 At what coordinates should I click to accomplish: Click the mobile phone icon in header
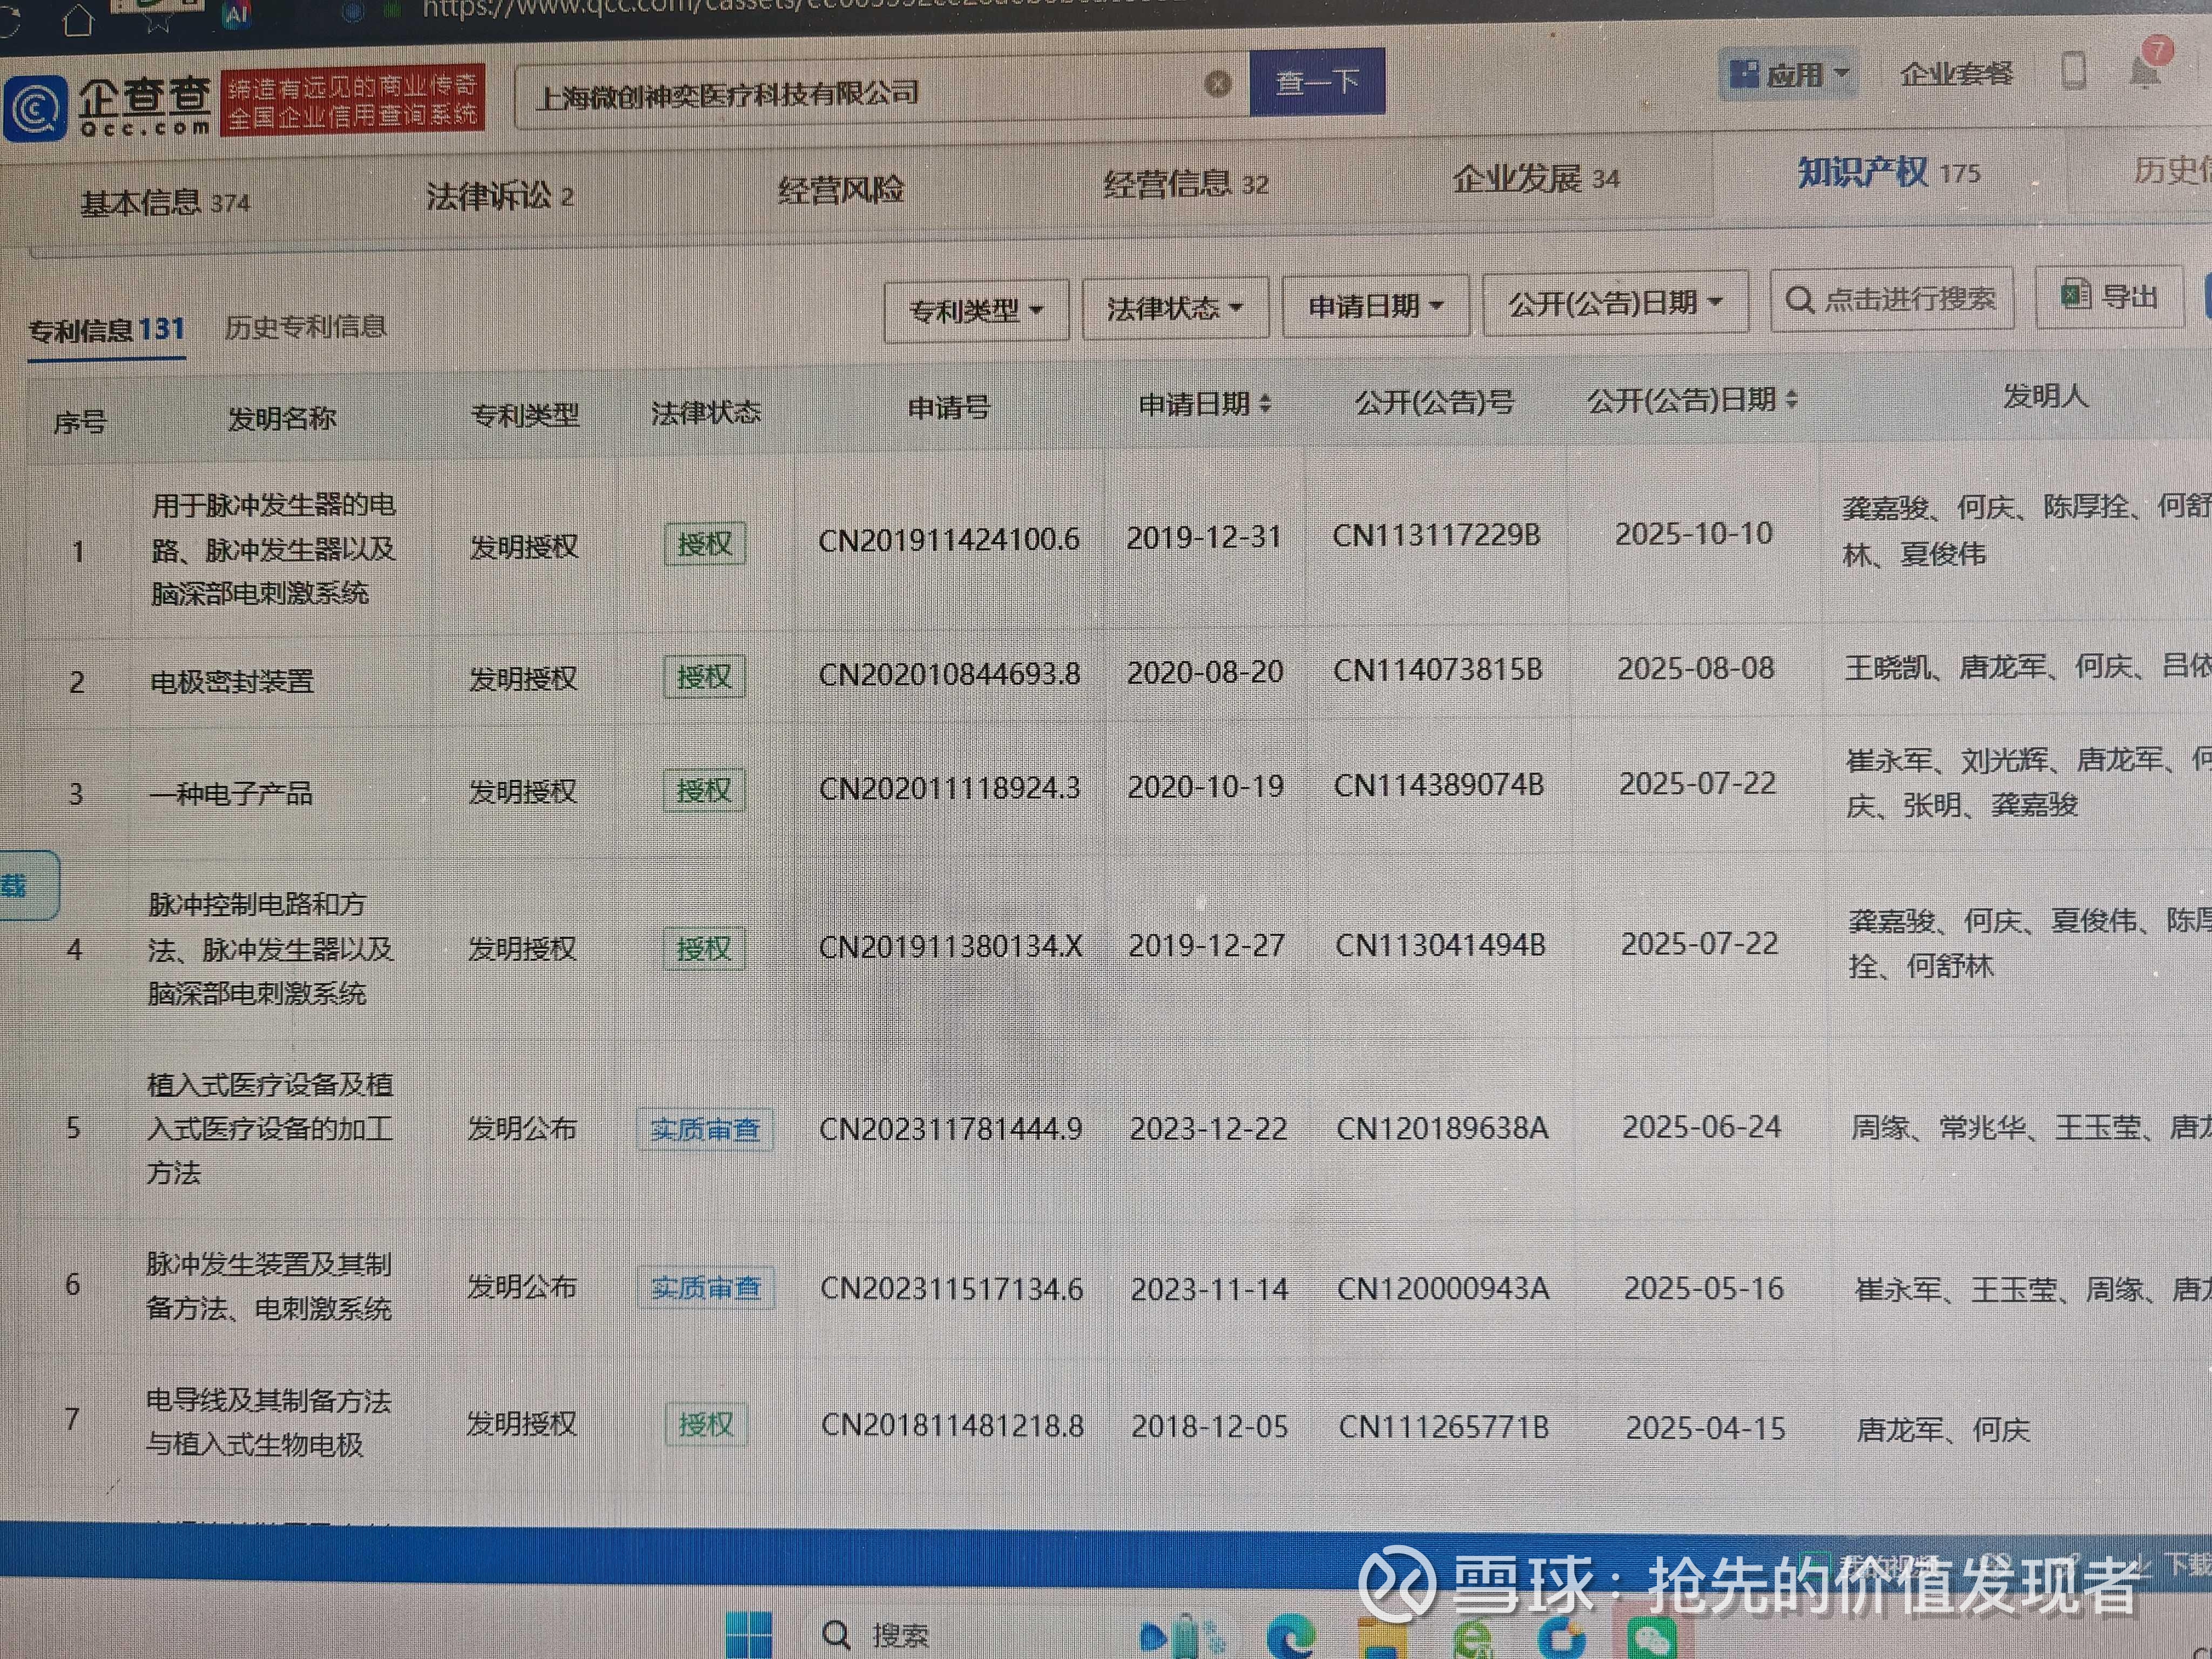coord(2073,71)
